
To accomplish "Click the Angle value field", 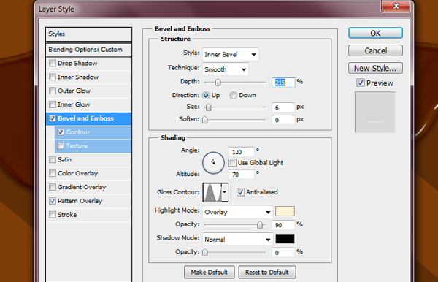I will pos(242,152).
